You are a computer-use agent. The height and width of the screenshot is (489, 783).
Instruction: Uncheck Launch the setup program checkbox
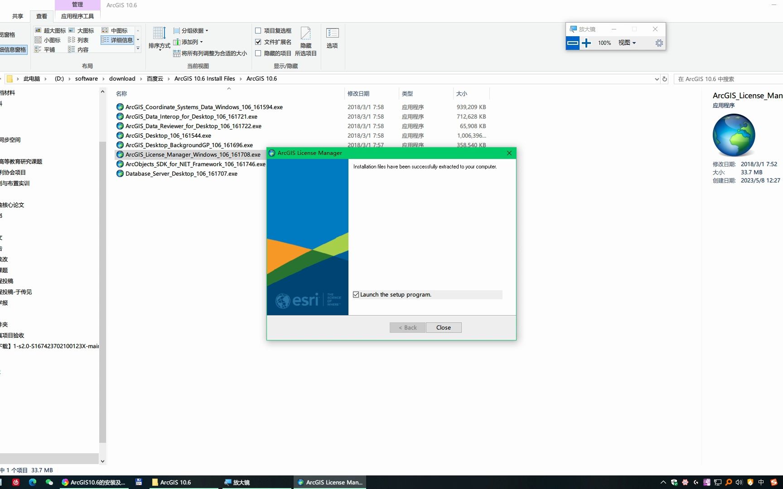pyautogui.click(x=356, y=295)
